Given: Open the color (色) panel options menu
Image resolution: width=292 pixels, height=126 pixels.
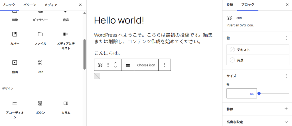Looking at the screenshot, I should [286, 38].
